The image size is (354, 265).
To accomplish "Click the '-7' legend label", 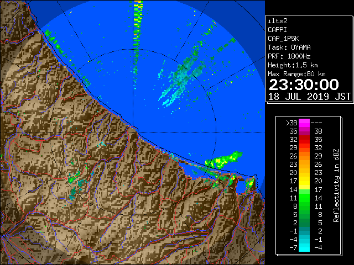I will tap(293, 248).
